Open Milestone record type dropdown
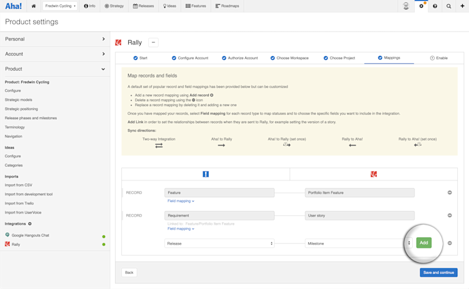This screenshot has height=289, width=469. point(359,243)
